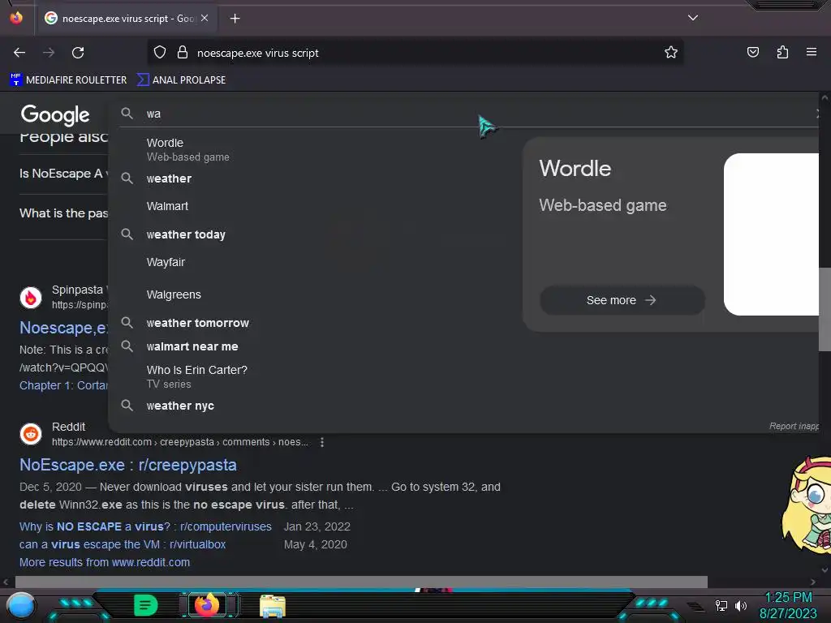Open a new tab with the plus button
This screenshot has width=831, height=623.
235,19
